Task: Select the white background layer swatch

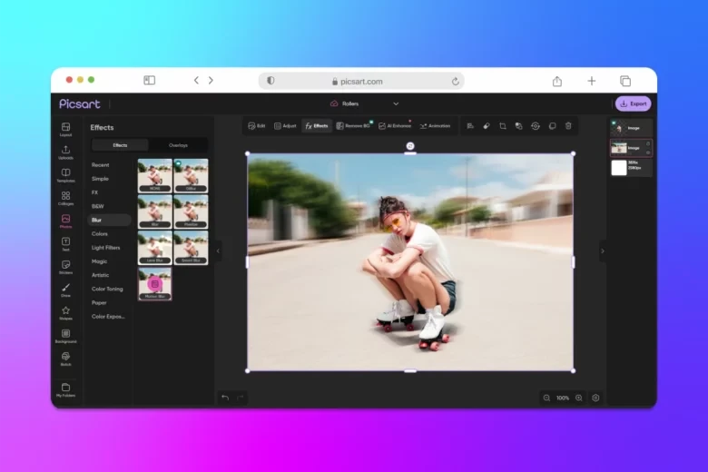Action: (619, 168)
